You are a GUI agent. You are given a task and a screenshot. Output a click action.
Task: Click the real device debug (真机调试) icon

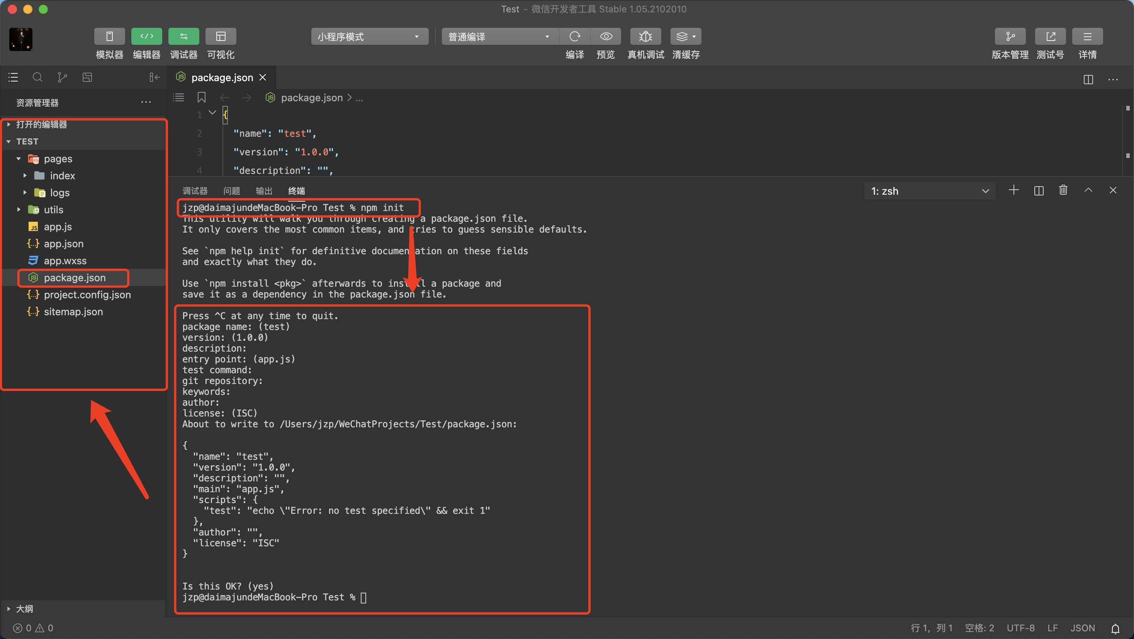[645, 37]
